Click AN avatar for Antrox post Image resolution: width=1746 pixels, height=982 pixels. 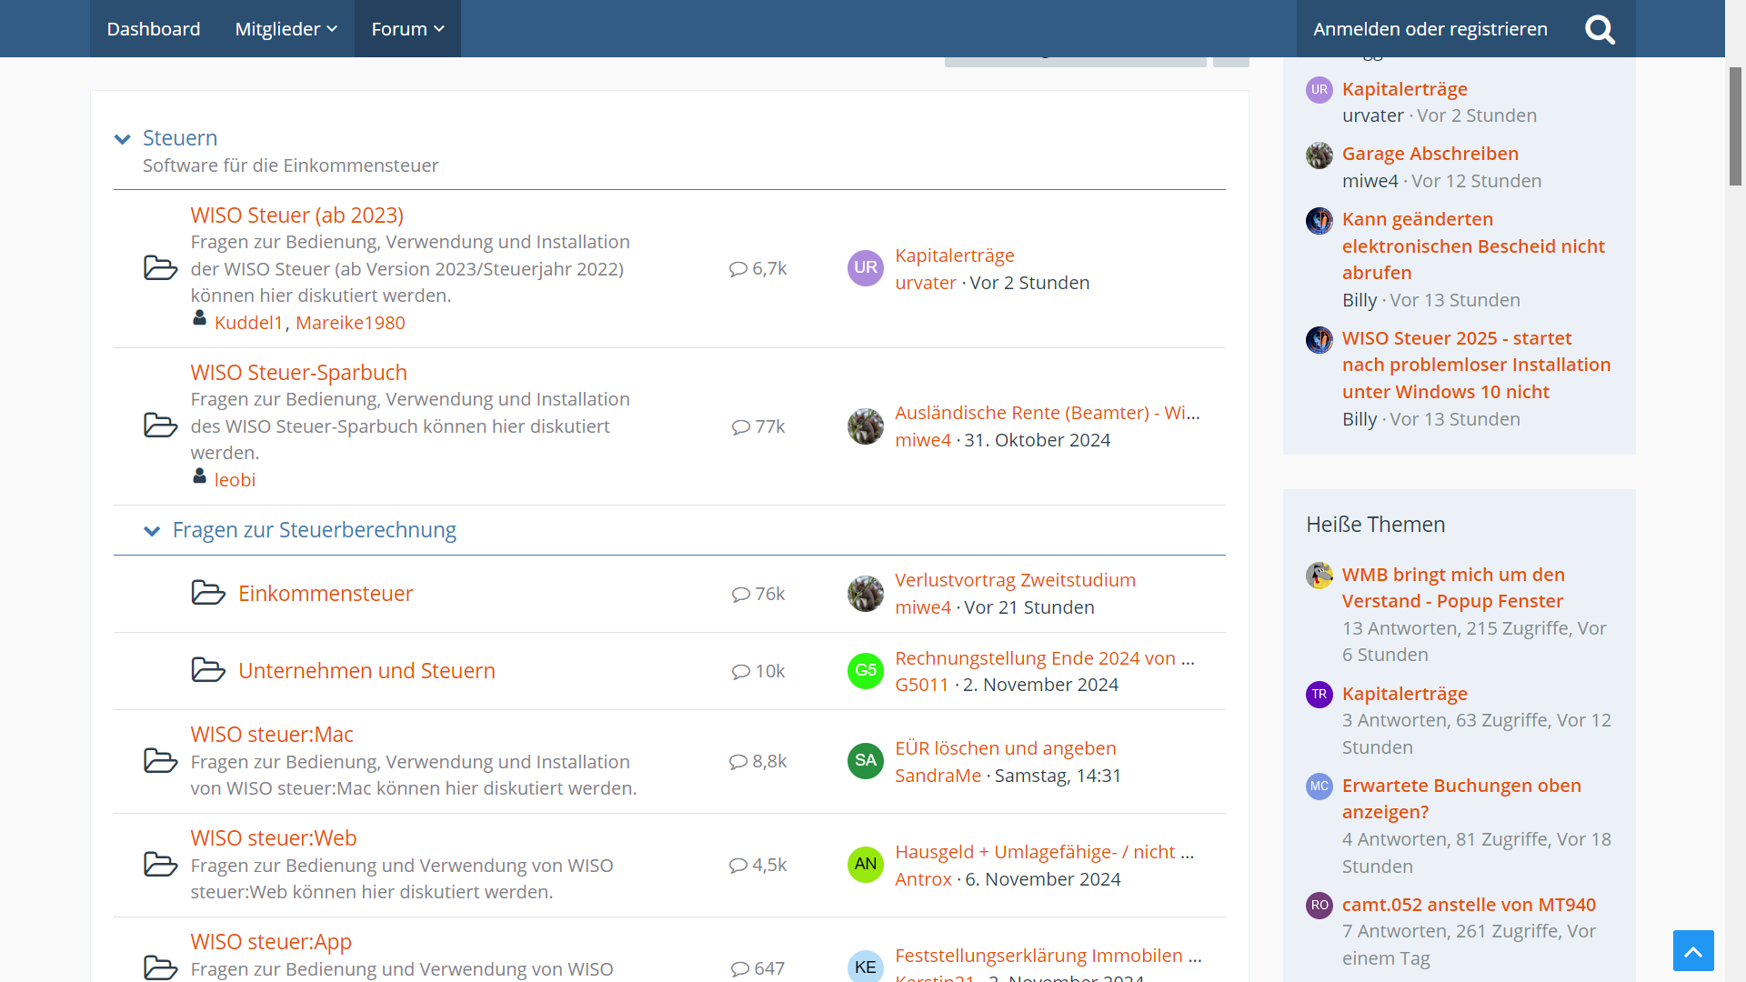865,865
